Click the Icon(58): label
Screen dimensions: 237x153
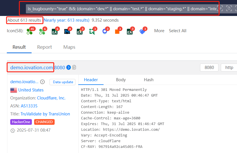[15, 31]
